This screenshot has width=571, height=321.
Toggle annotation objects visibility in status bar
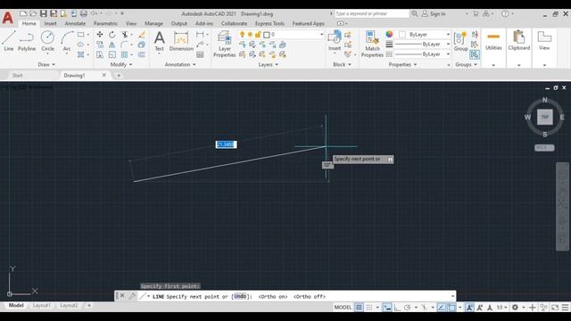click(470, 308)
